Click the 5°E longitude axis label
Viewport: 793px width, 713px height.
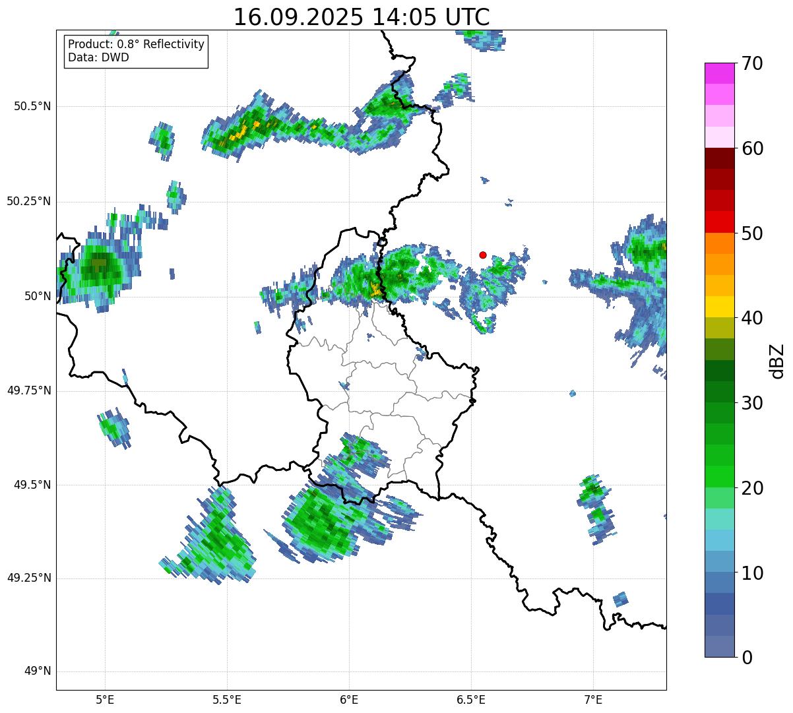tap(105, 698)
